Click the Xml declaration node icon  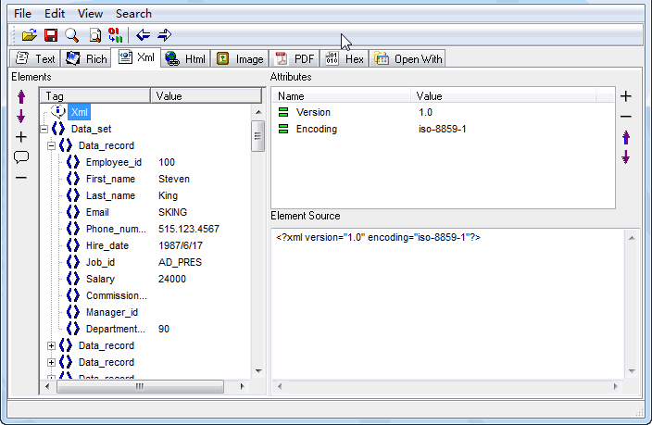coord(58,112)
